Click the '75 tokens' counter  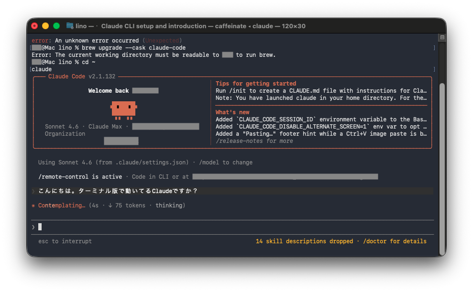130,205
